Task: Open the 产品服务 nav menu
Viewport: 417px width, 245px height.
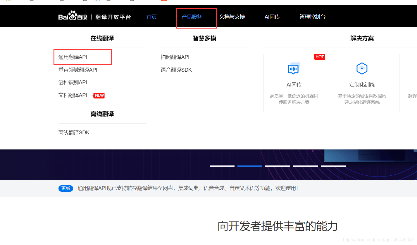Action: 192,17
